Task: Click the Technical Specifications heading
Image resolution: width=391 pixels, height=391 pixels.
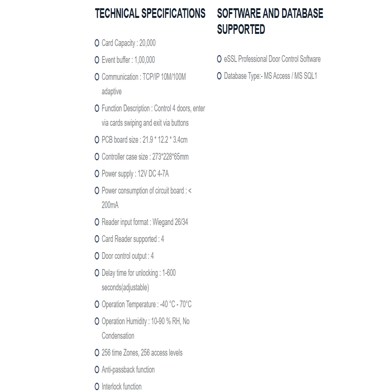Action: [150, 13]
